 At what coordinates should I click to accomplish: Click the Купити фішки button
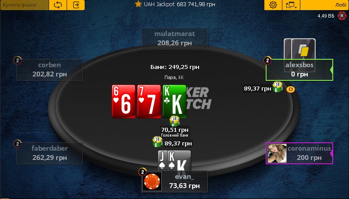(x=24, y=5)
